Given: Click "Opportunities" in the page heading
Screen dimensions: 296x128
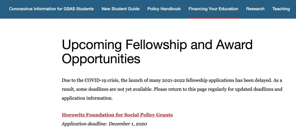Looking at the screenshot, I should 101,59.
